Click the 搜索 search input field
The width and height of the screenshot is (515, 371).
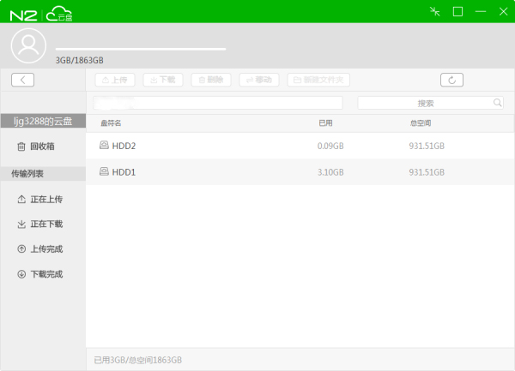coord(425,103)
